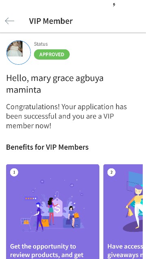Select the number 2 benefit badge

[112, 172]
